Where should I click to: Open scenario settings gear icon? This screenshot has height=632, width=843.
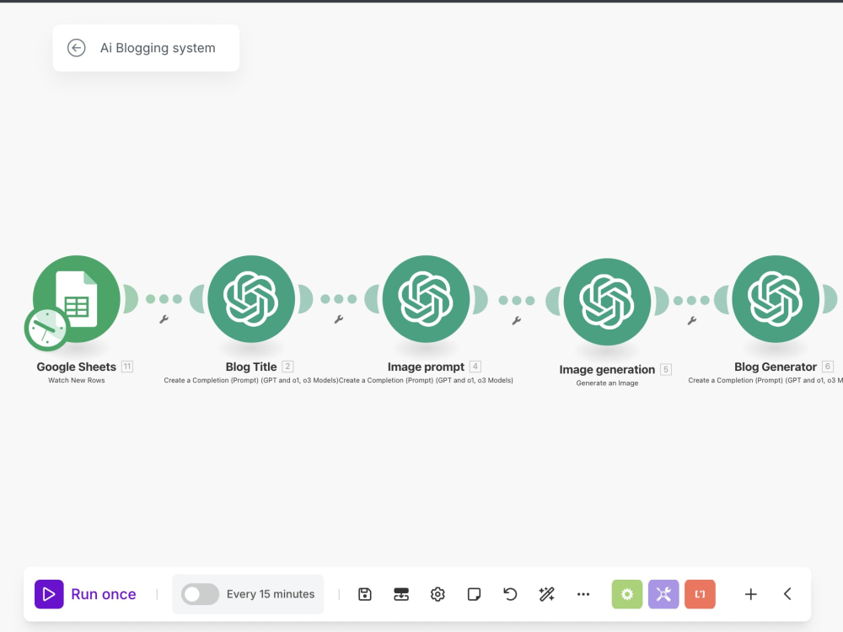coord(438,594)
